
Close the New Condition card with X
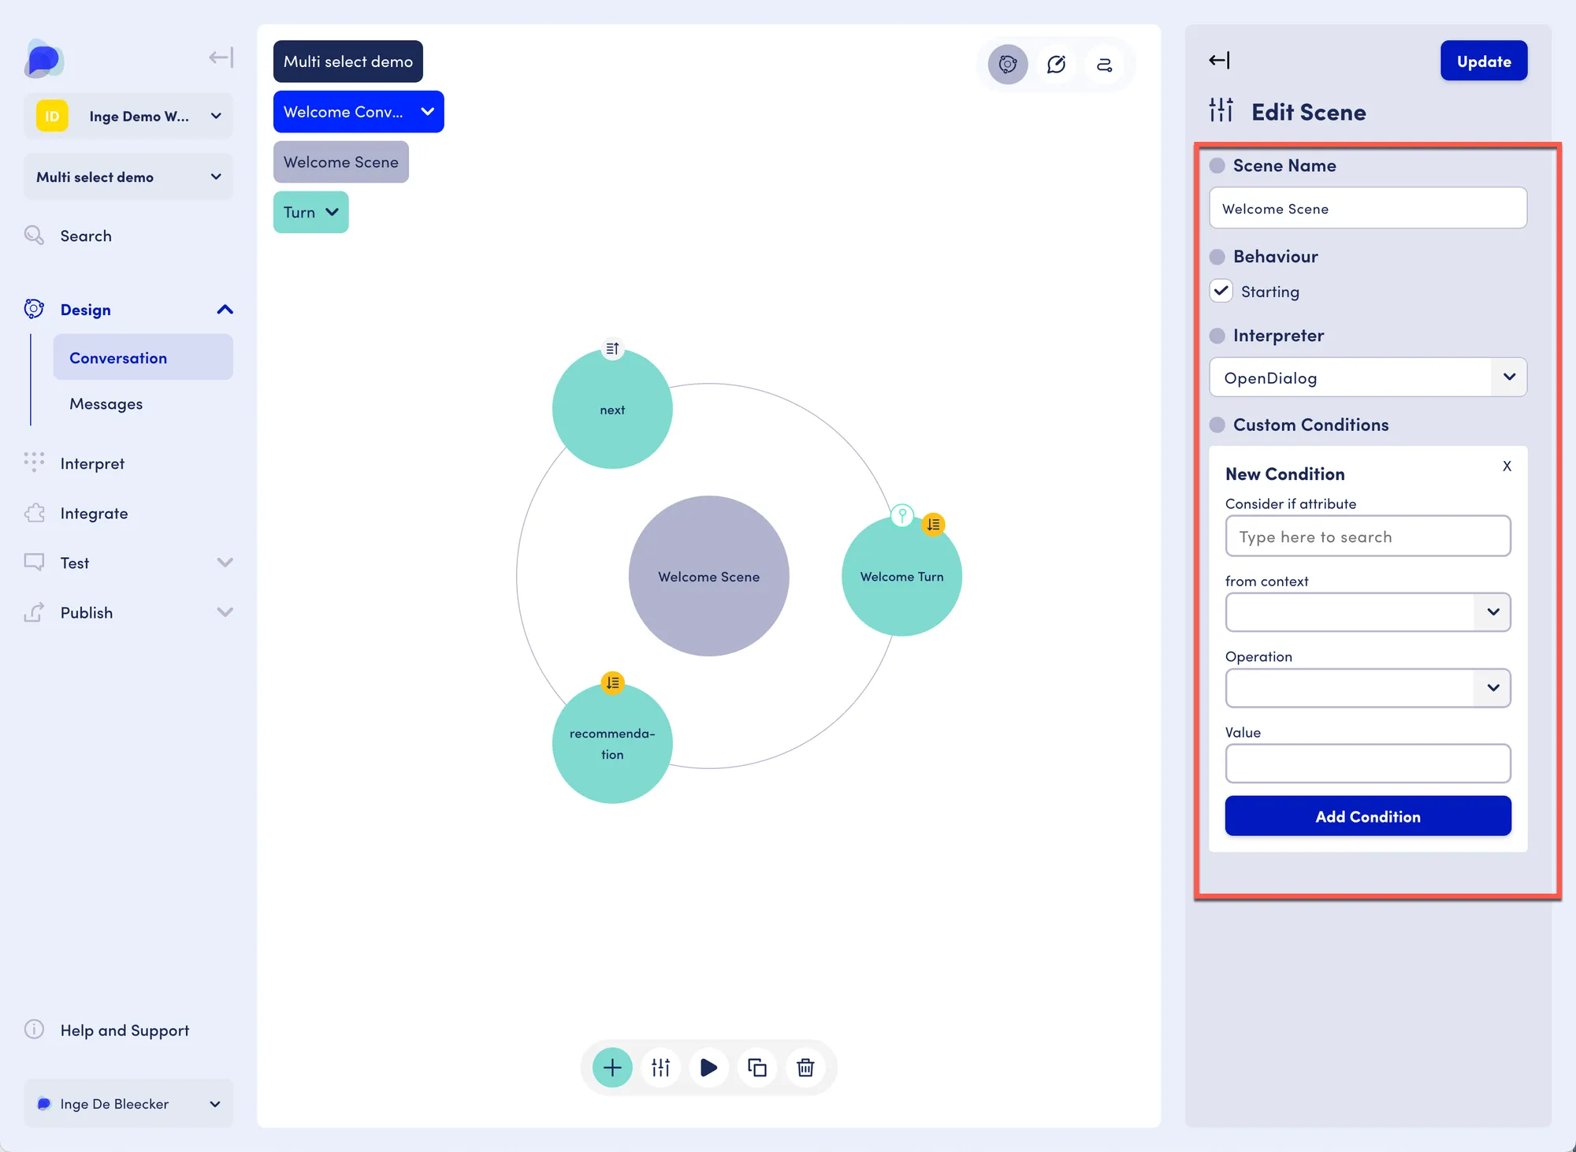(x=1507, y=466)
